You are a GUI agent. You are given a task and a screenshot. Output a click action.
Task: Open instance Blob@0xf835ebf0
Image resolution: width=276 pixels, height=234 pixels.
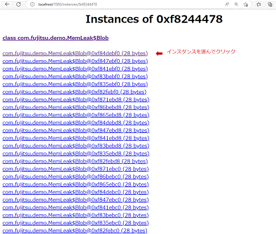[x=75, y=84]
